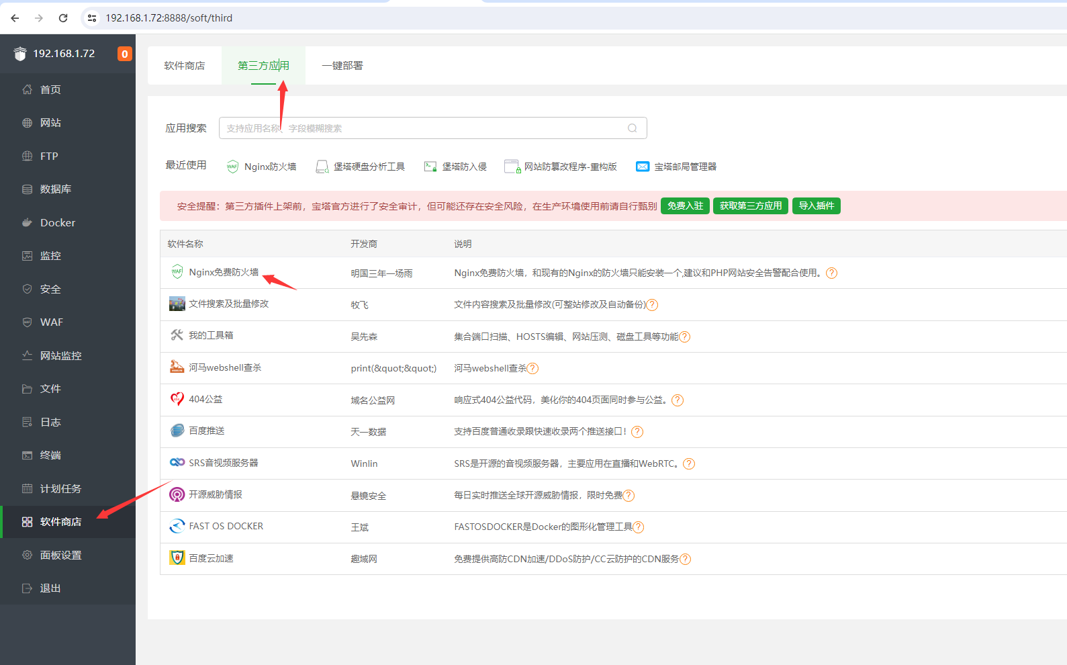Screen dimensions: 1067x665
Task: Click the 导入插件 button
Action: click(x=817, y=206)
